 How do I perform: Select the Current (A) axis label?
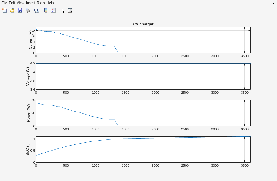pyautogui.click(x=30, y=40)
